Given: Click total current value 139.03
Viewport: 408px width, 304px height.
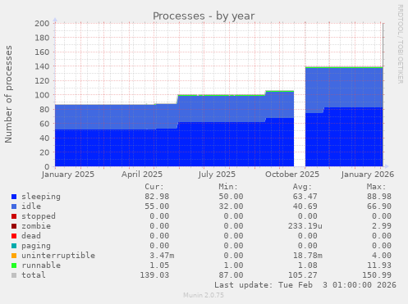Looking at the screenshot, I should click(154, 275).
